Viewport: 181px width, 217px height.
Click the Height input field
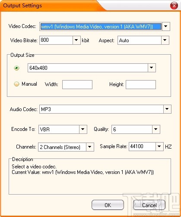pyautogui.click(x=141, y=85)
